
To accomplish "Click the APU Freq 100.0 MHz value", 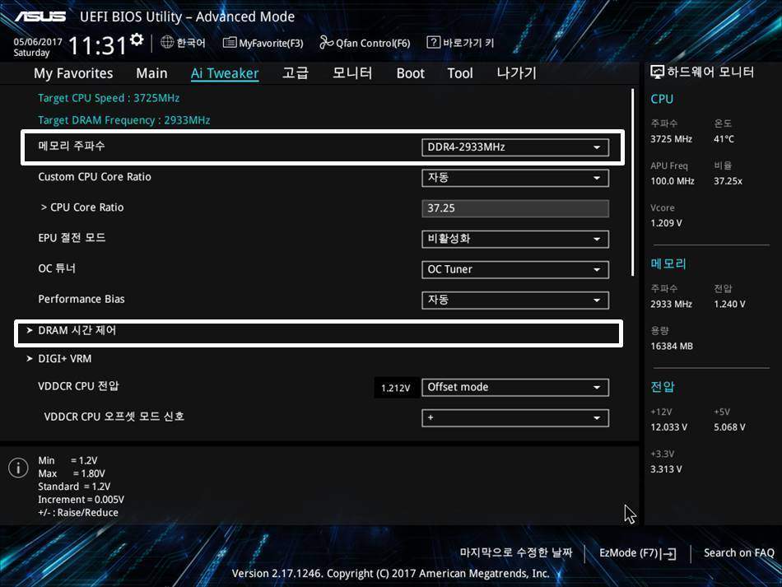I will pos(673,181).
